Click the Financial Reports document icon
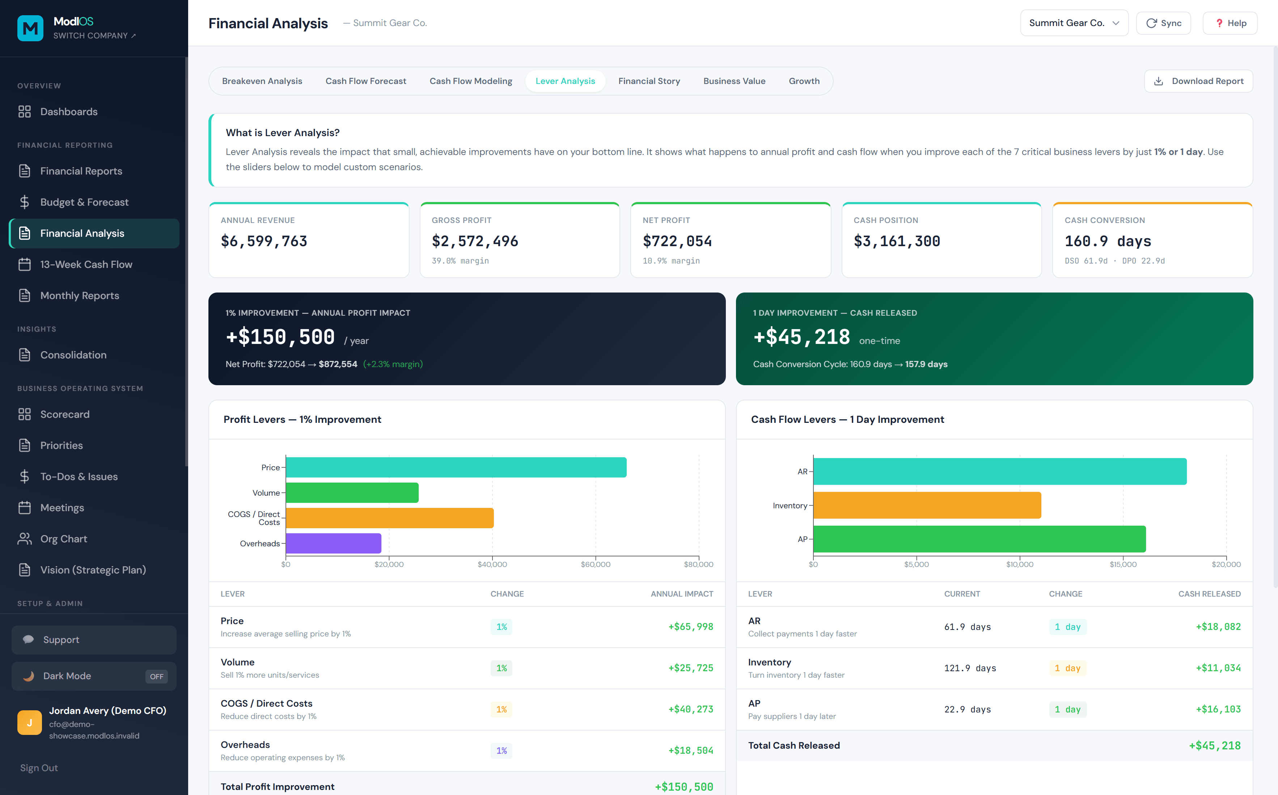Image resolution: width=1278 pixels, height=795 pixels. click(24, 171)
